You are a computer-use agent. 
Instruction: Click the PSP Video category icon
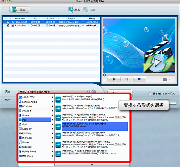20,133
